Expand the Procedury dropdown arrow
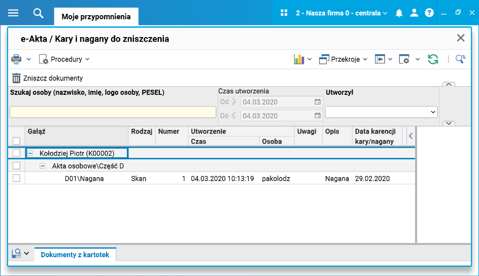 point(87,59)
